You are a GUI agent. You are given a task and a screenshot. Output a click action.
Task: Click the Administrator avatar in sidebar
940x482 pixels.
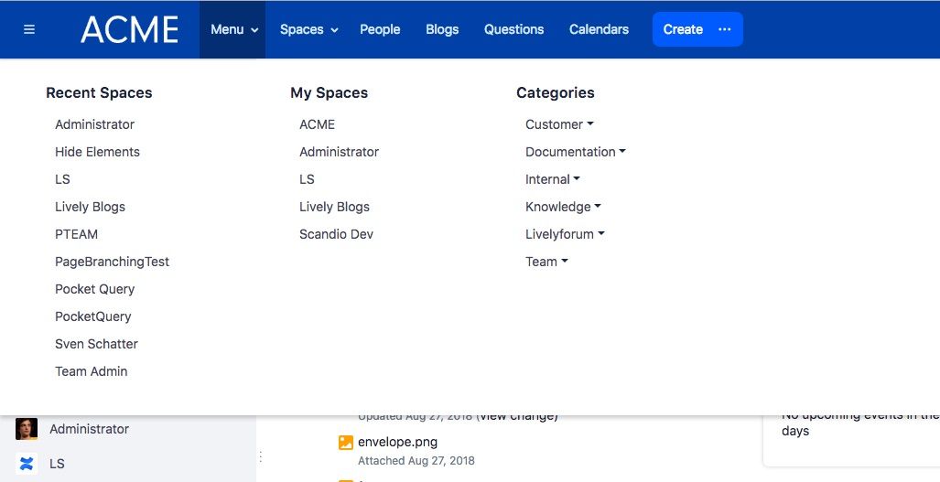[27, 429]
